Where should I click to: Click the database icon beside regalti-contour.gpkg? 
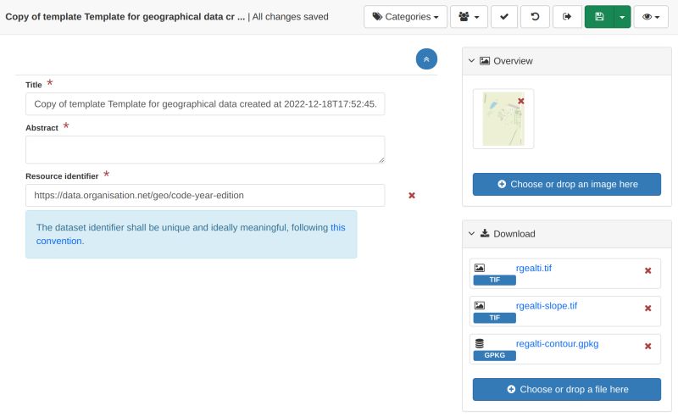tap(480, 343)
